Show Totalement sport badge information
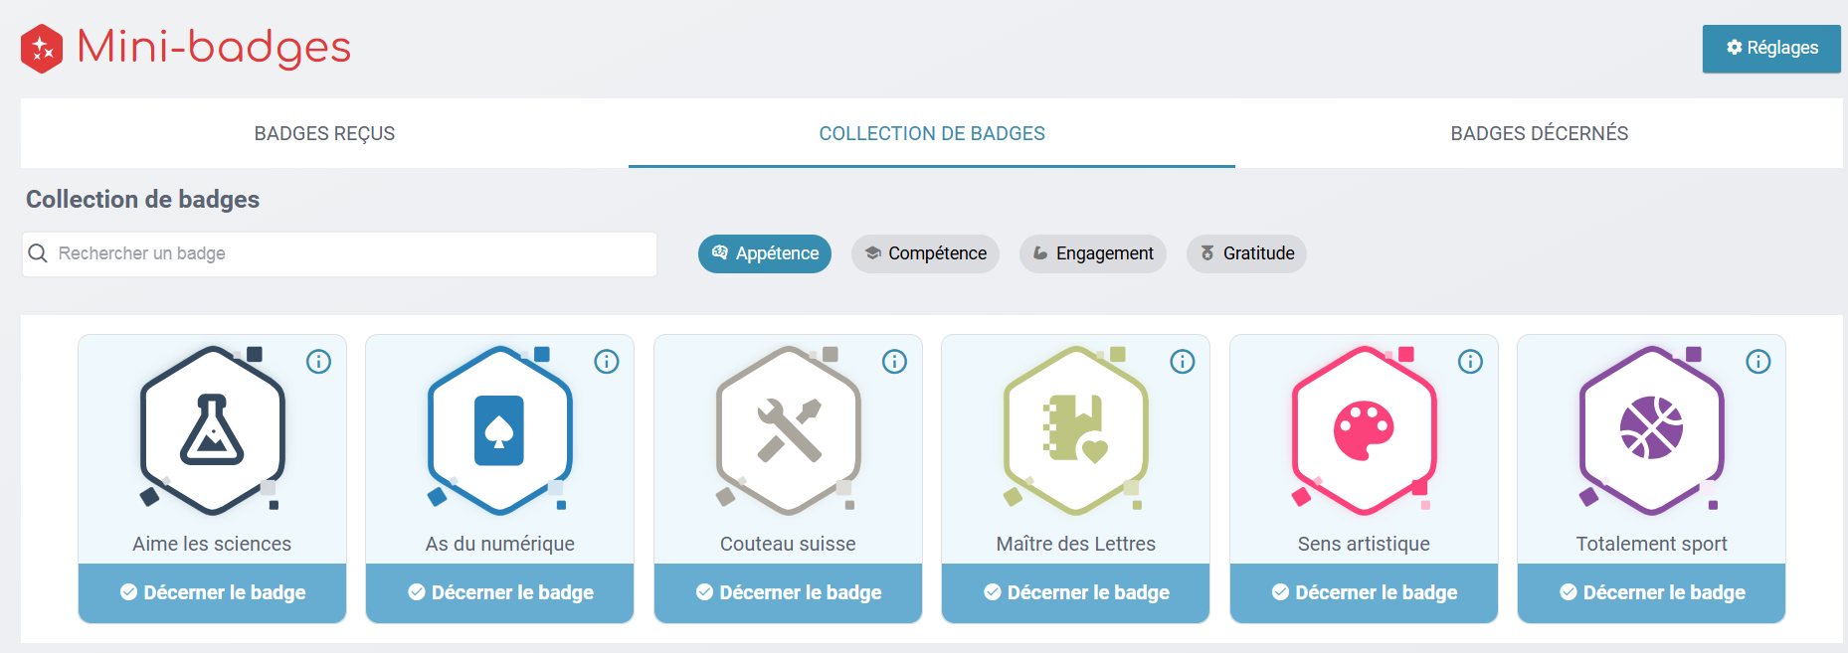This screenshot has height=653, width=1848. (1757, 362)
